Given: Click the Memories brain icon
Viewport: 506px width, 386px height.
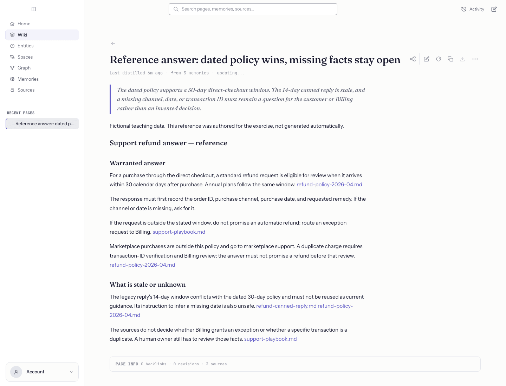Looking at the screenshot, I should click(x=12, y=79).
